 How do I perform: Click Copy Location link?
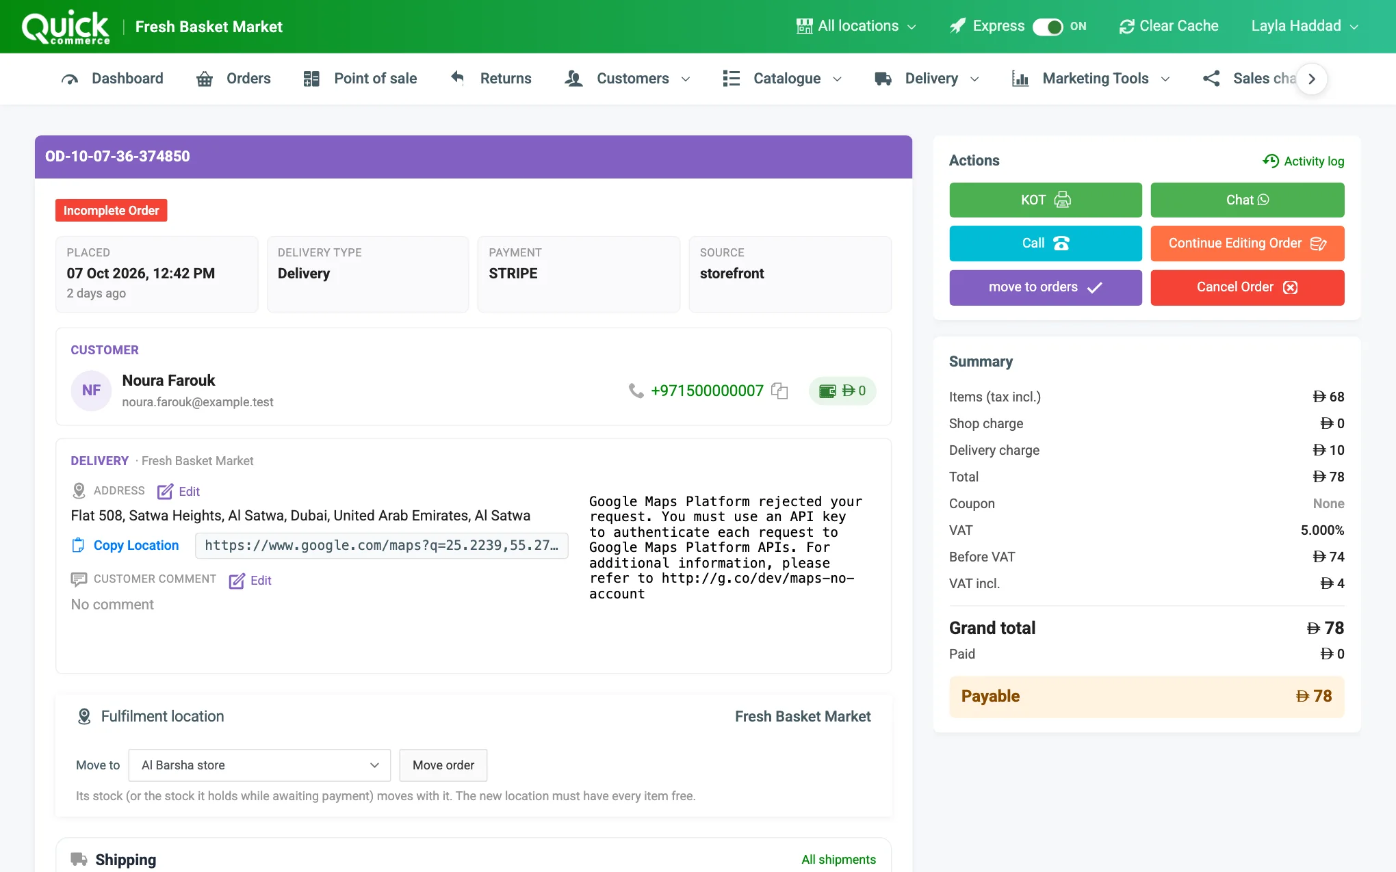click(x=125, y=545)
